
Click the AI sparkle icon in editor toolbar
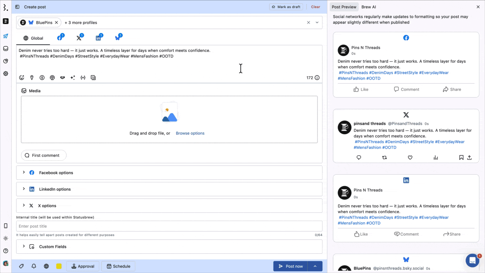click(73, 78)
